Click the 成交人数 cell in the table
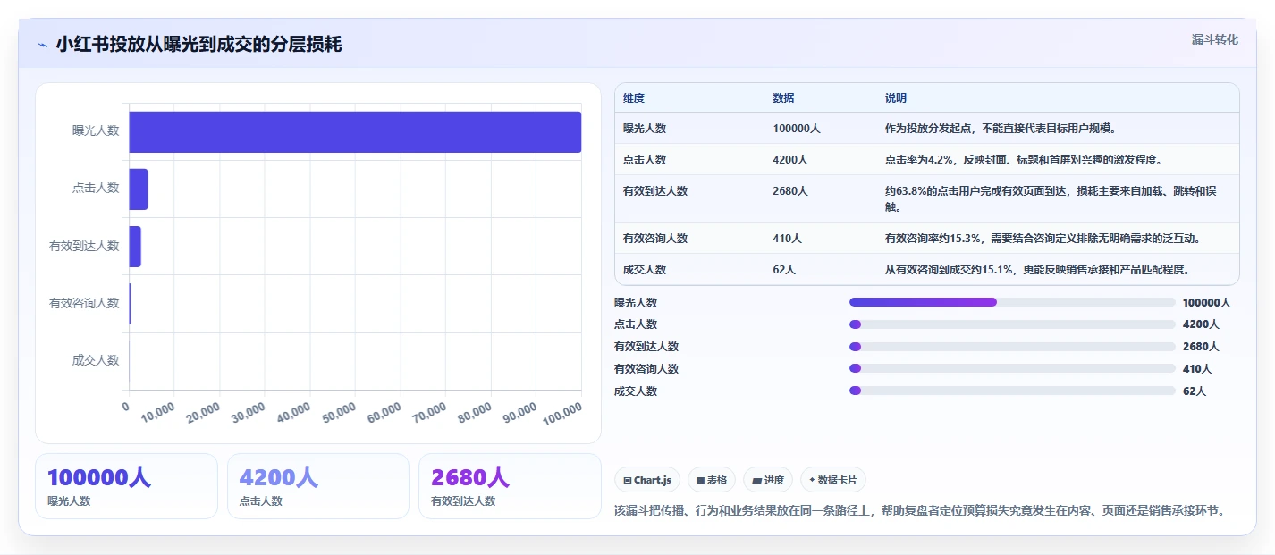The image size is (1275, 555). pos(645,270)
